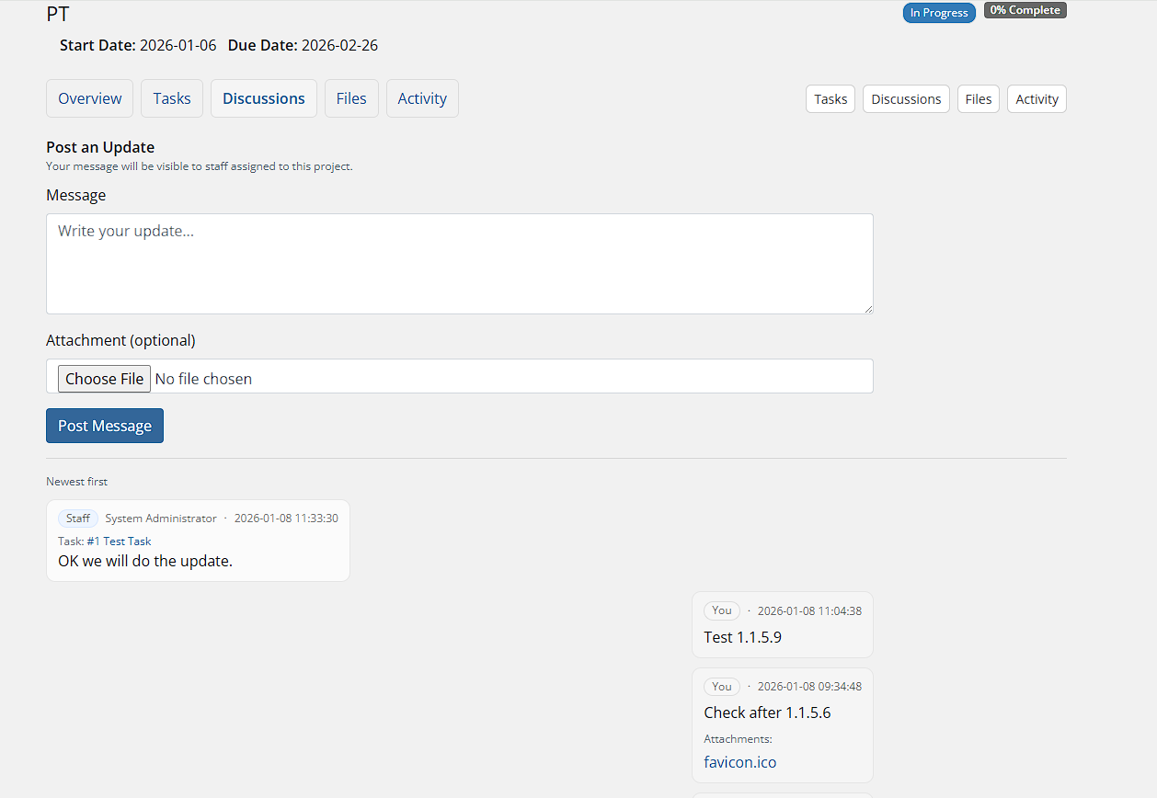Screen dimensions: 1157x798
Task: Click the Staff badge on the administrator message
Action: (78, 519)
